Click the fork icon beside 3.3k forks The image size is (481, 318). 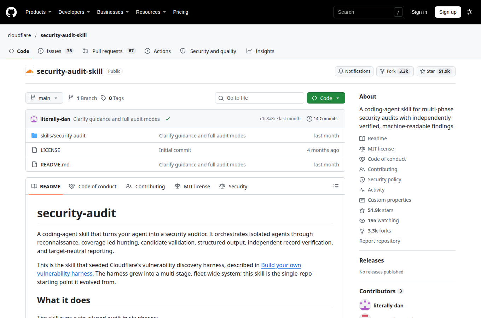point(362,231)
